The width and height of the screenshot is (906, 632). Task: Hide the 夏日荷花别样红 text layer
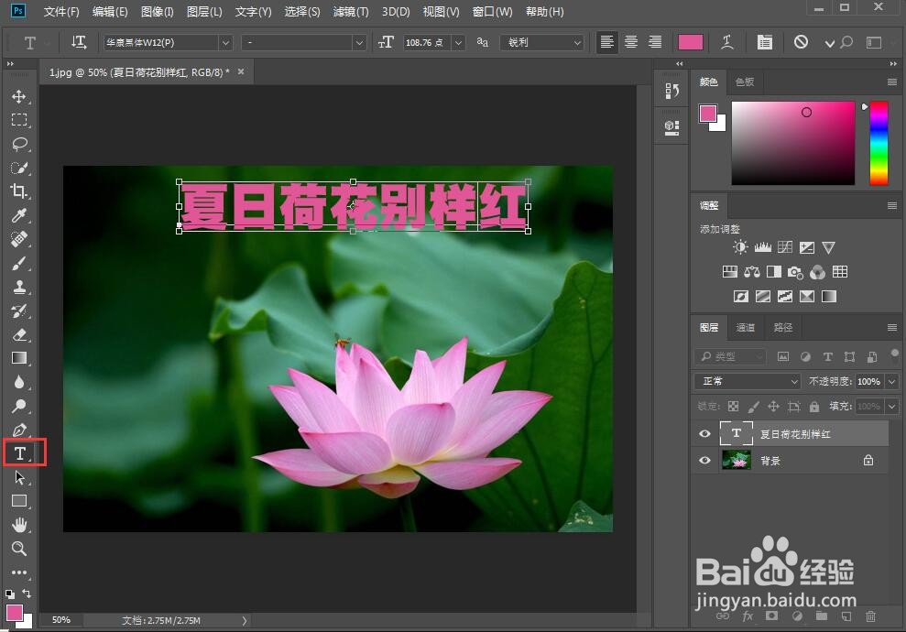[x=704, y=434]
